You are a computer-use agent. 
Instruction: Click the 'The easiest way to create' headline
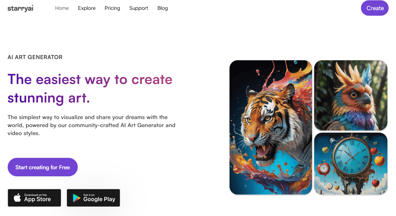click(90, 79)
